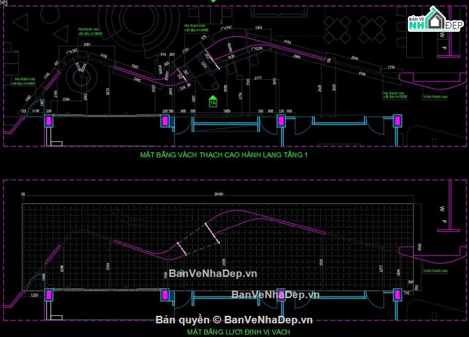Click the 4500 vertical dimension text

pyautogui.click(x=420, y=247)
